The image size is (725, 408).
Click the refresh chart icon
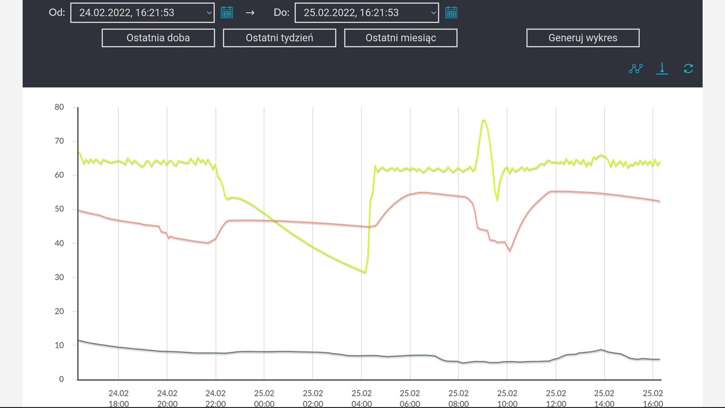pyautogui.click(x=688, y=69)
